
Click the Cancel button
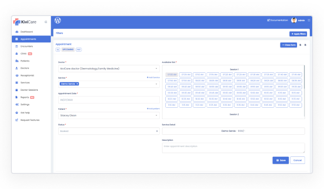pos(297,160)
